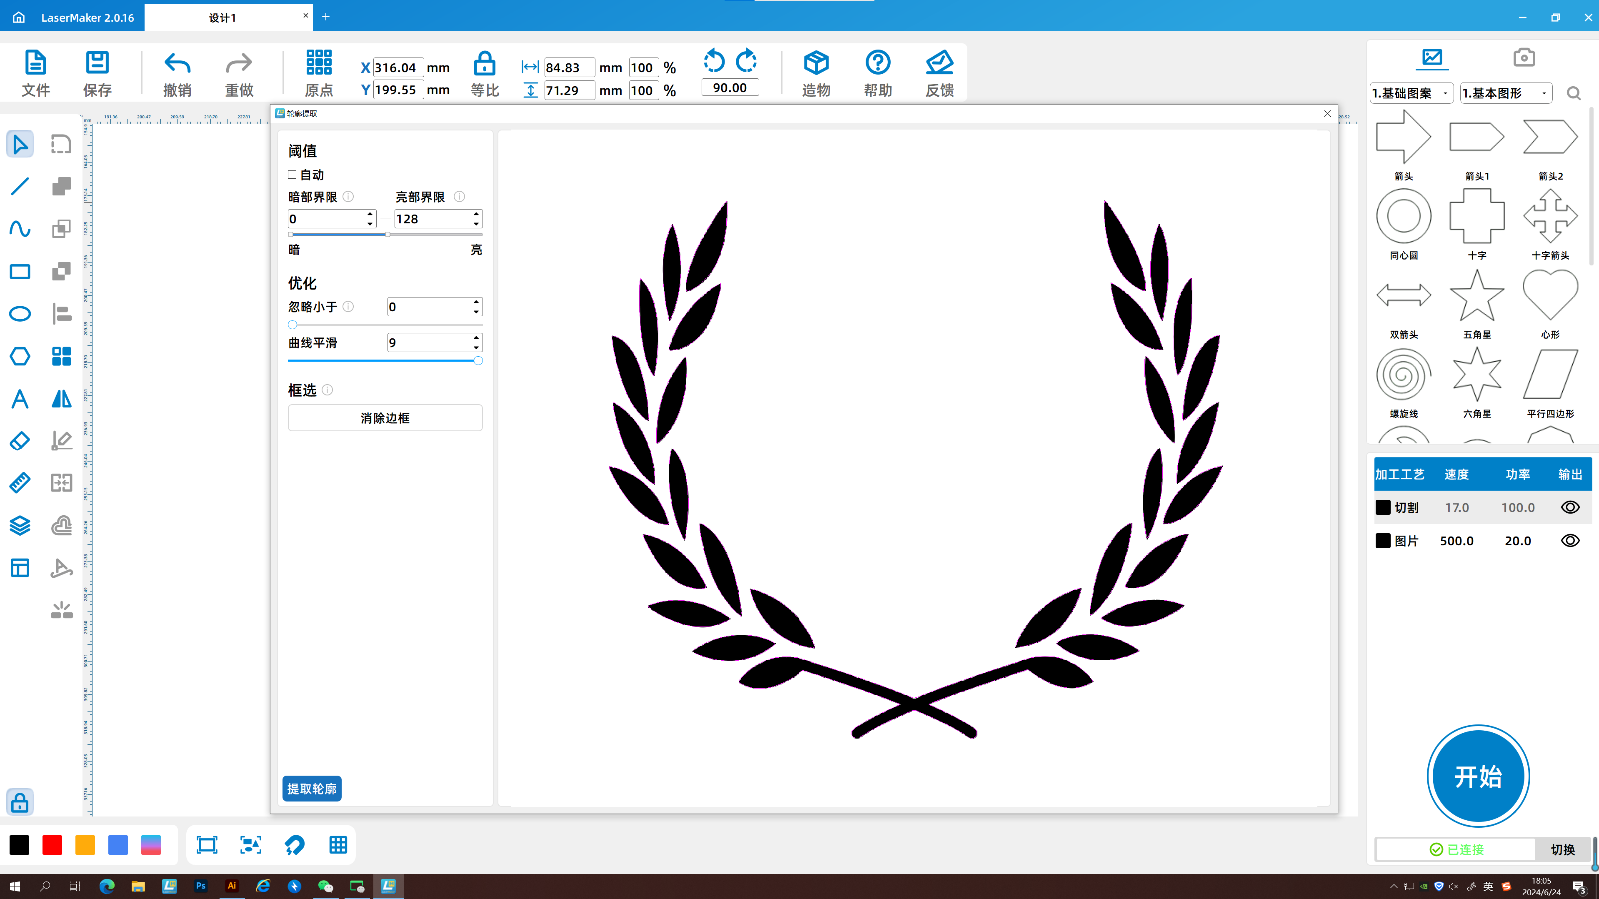Enable the 自动 threshold checkbox
This screenshot has width=1599, height=899.
click(x=293, y=175)
